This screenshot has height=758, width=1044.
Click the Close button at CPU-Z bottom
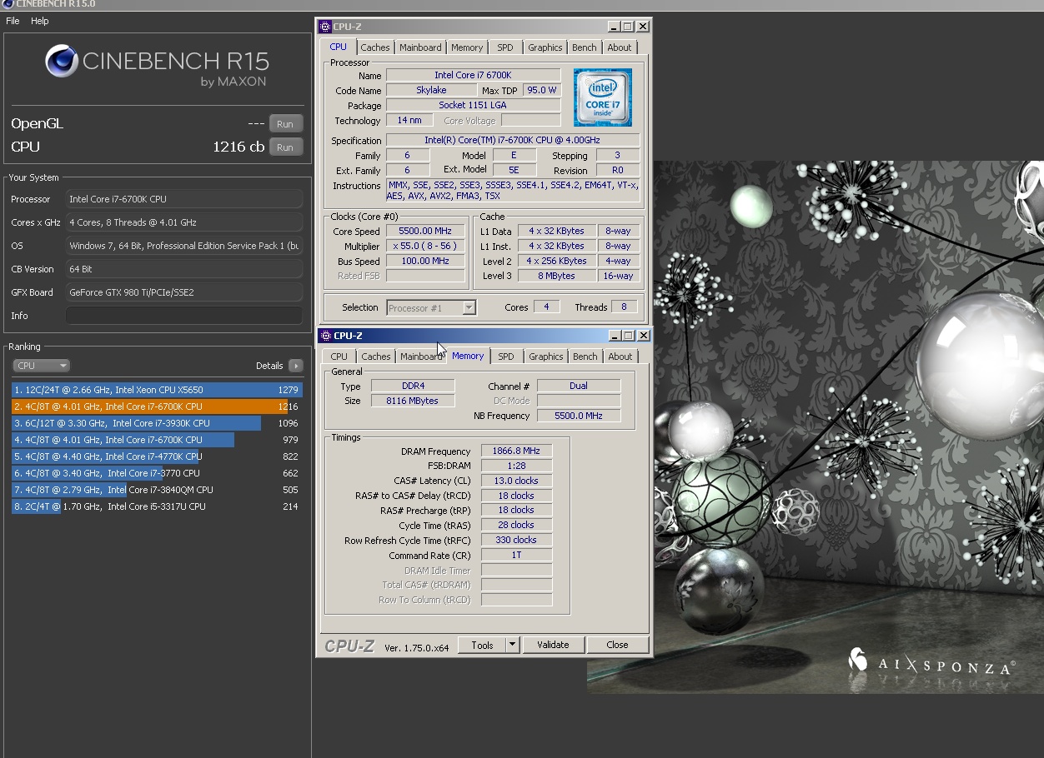click(x=617, y=645)
